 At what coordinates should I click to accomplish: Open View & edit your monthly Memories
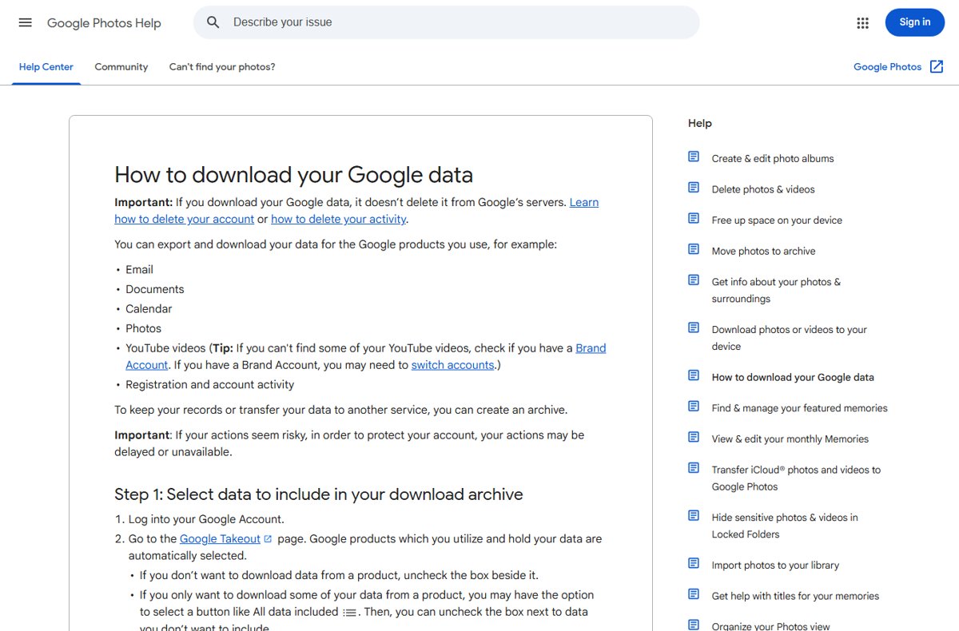pos(790,439)
